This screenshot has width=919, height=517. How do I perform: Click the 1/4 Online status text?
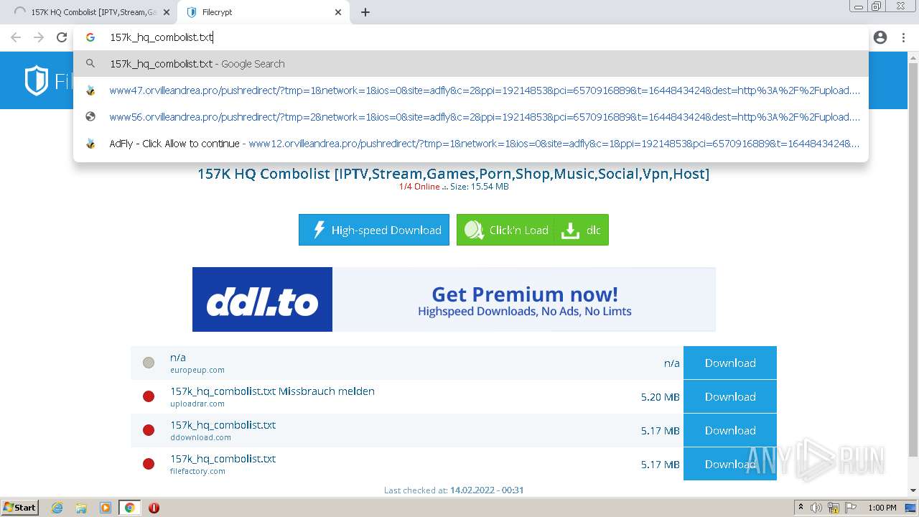point(419,187)
